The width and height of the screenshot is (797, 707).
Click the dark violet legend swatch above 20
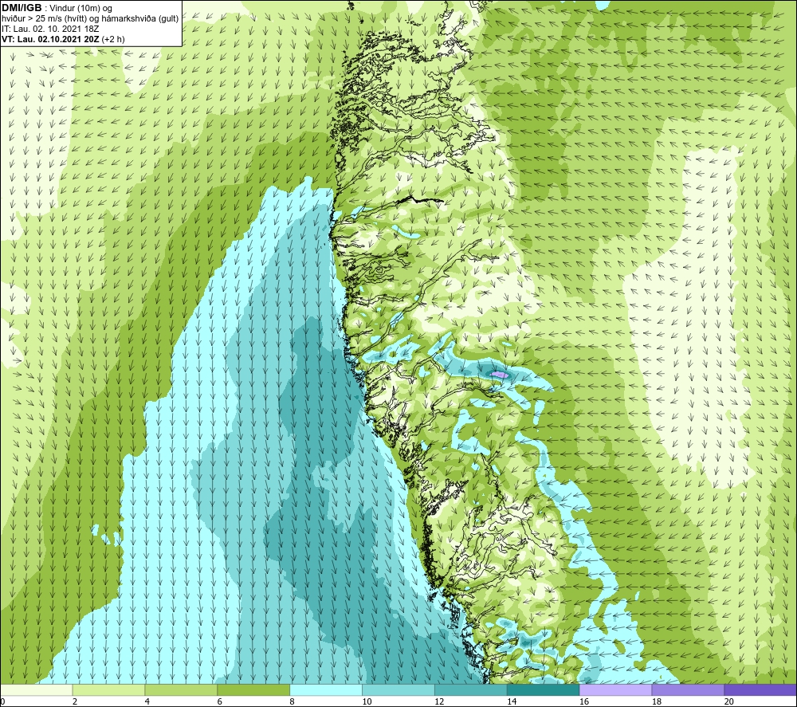click(760, 689)
